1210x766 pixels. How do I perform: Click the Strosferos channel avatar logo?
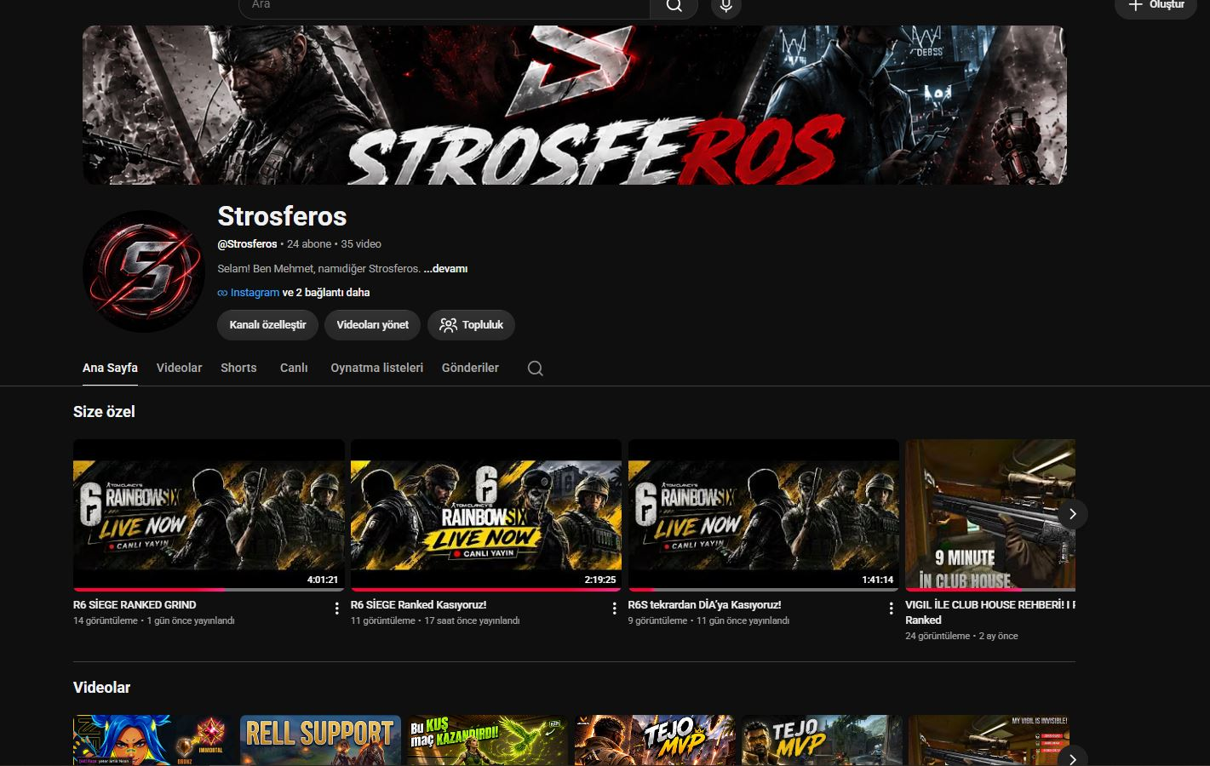click(144, 272)
